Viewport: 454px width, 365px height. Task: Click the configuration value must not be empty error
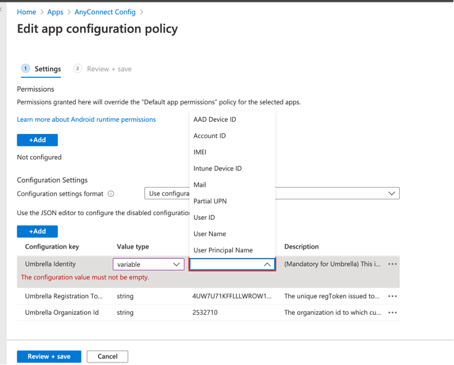point(85,278)
